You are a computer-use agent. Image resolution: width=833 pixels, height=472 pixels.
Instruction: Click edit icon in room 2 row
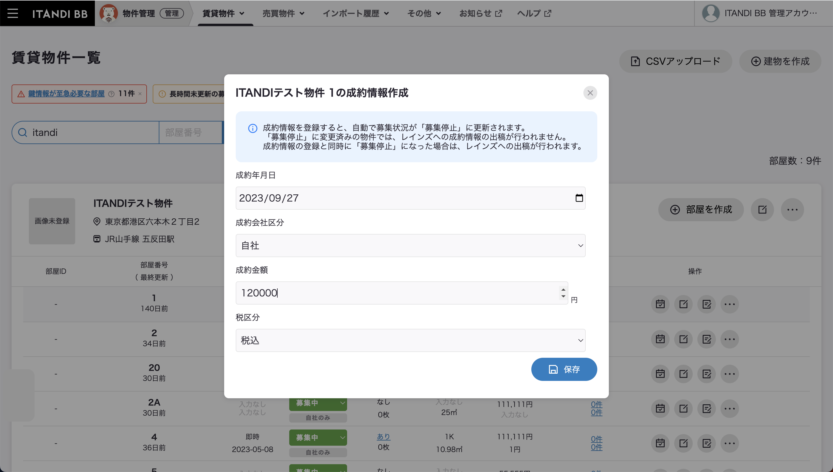tap(683, 339)
